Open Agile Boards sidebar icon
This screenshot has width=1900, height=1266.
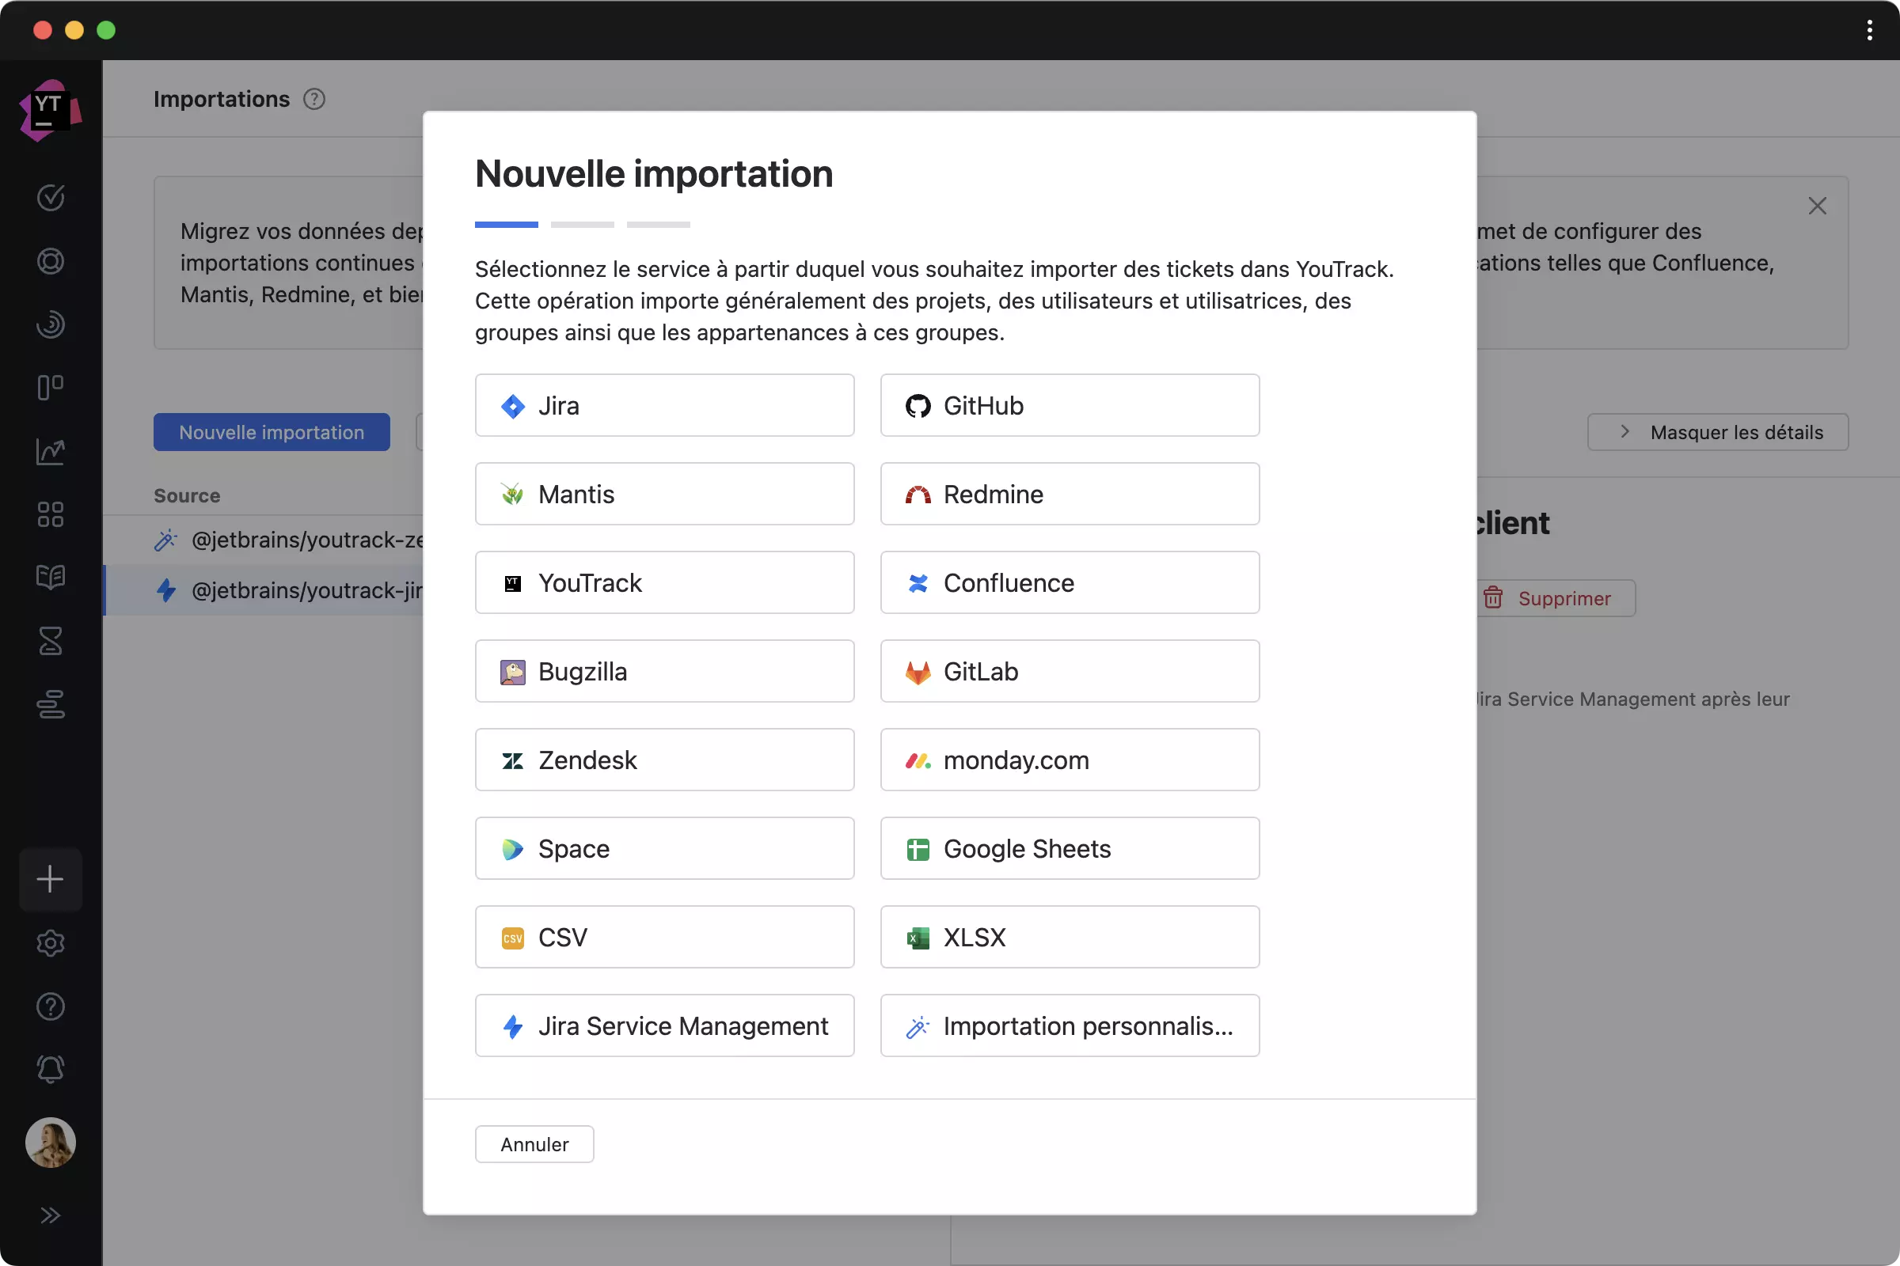50,388
